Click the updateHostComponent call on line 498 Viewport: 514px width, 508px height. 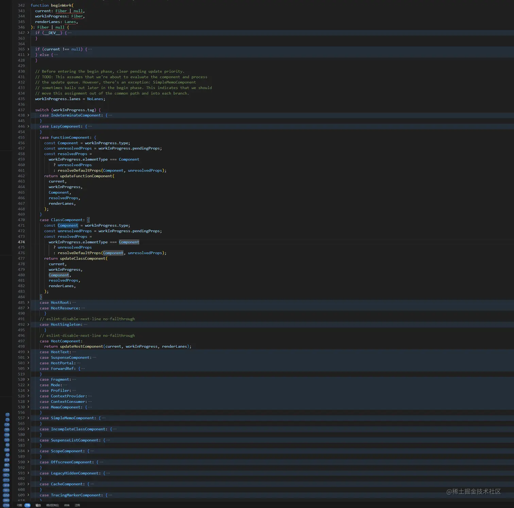(x=82, y=346)
